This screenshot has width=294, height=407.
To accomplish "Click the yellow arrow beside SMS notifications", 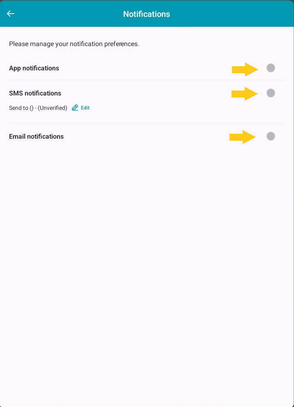I will [x=243, y=94].
